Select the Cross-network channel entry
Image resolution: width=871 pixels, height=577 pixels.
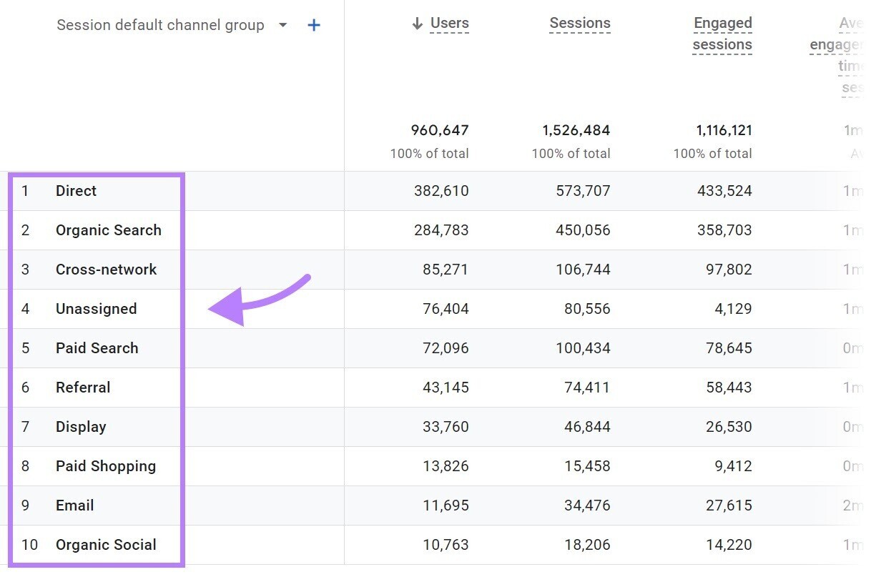(107, 270)
